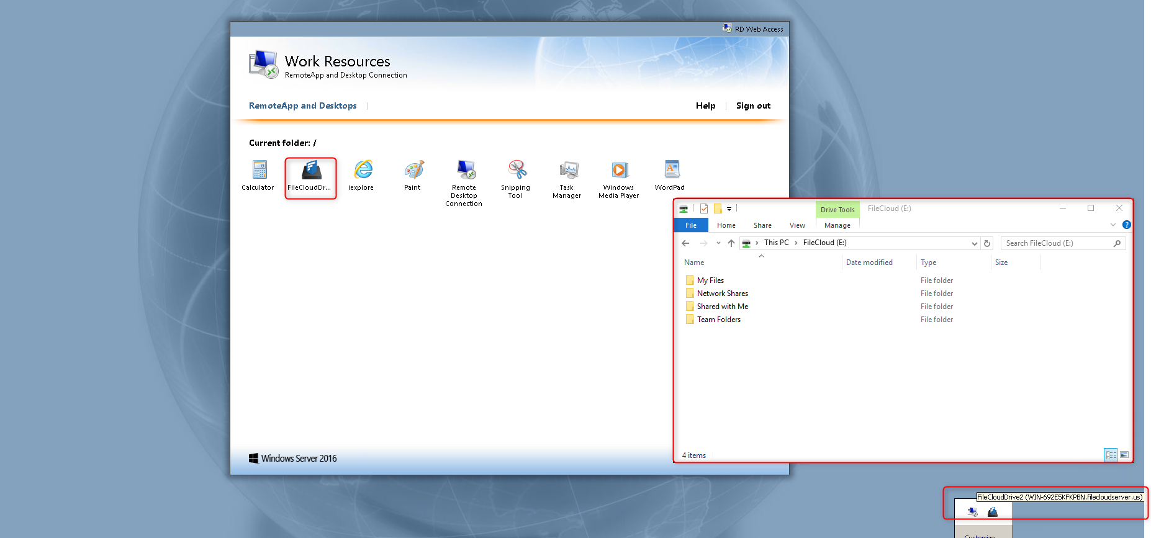The height and width of the screenshot is (538, 1151).
Task: Open Quick Access Toolbar customize dropdown
Action: [x=729, y=209]
